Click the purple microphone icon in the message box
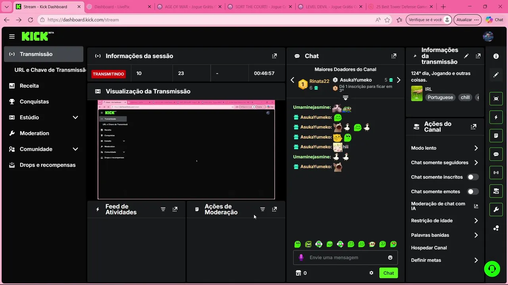 (x=301, y=257)
